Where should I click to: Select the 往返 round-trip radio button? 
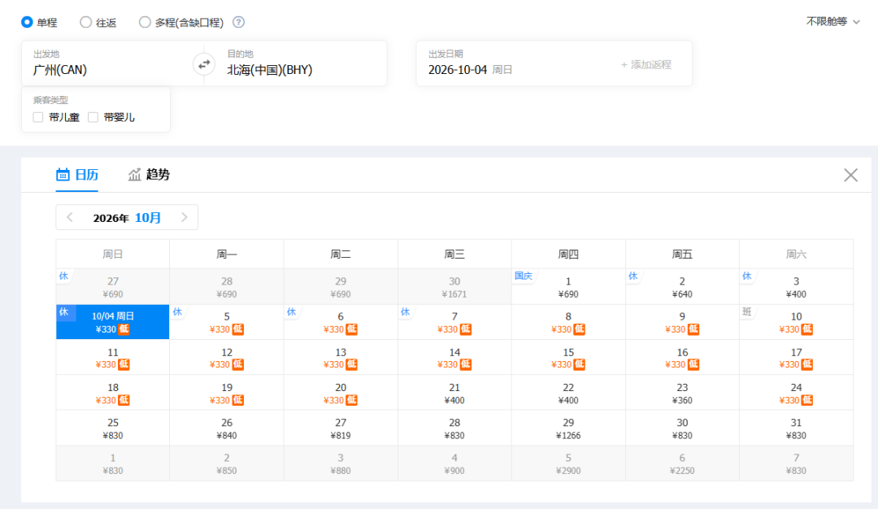coord(85,22)
